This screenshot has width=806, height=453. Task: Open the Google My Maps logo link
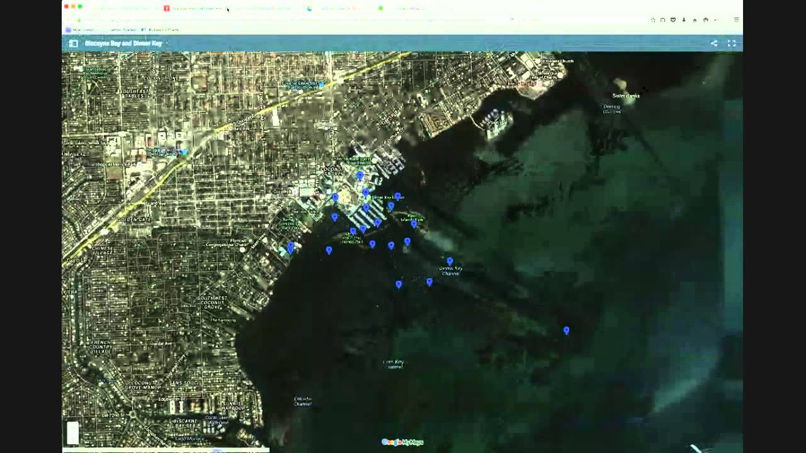[402, 442]
